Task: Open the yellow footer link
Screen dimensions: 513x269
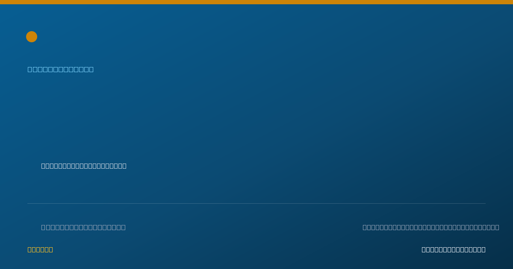Action: [x=40, y=249]
